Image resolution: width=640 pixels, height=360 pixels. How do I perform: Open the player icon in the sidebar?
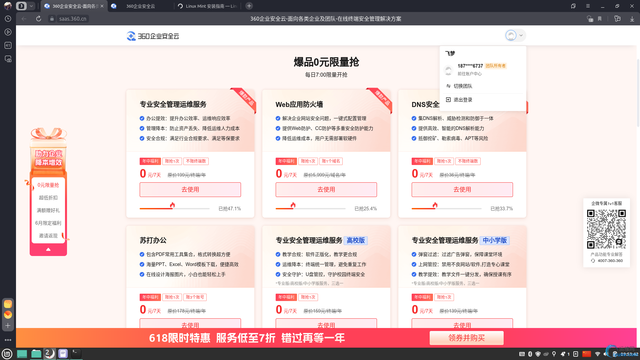[8, 32]
